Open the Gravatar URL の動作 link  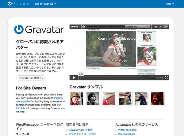[80, 130]
